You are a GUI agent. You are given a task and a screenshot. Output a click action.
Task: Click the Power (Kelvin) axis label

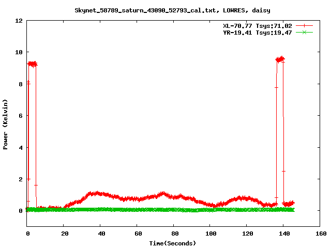(5, 125)
